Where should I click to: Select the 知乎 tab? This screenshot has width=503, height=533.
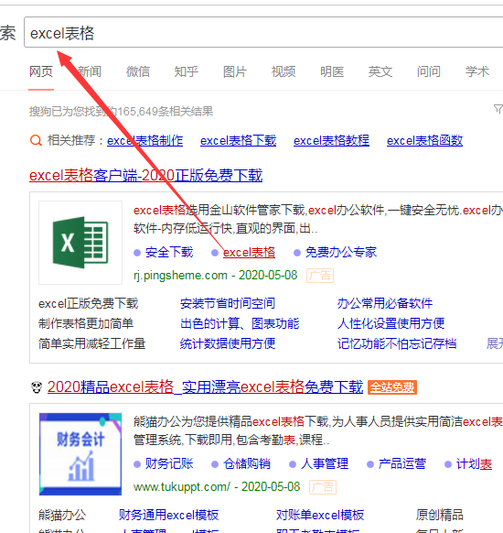(x=187, y=71)
